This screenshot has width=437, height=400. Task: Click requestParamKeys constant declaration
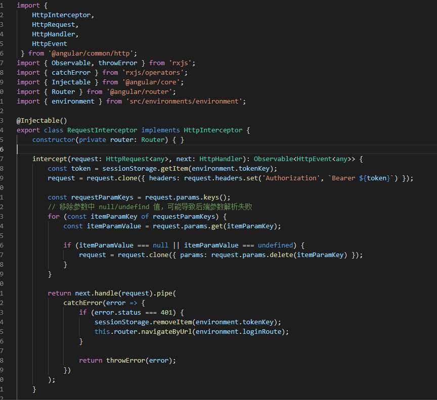tap(102, 197)
